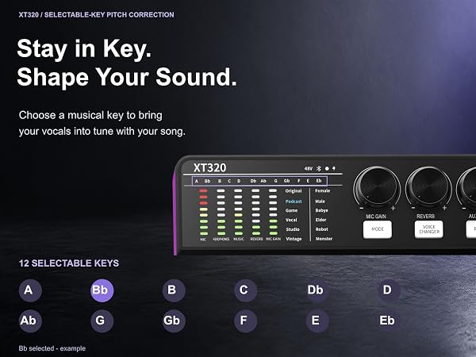Select the highlighted Bb key circle

[x=102, y=290]
